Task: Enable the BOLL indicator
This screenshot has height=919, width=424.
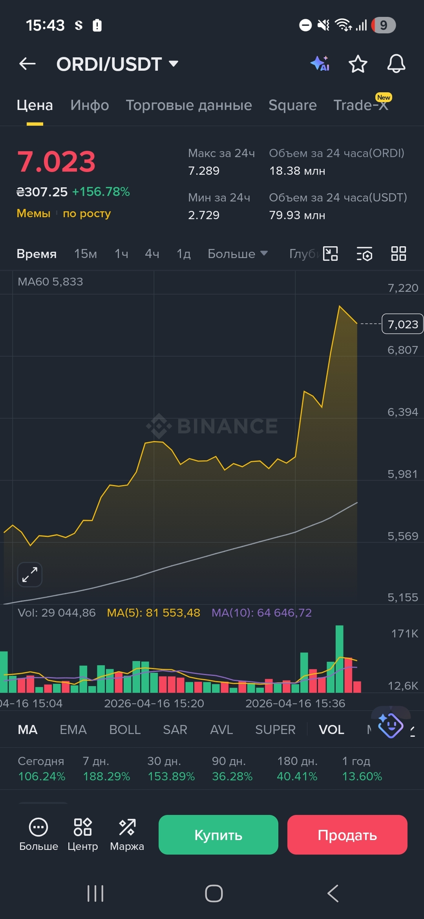Action: [x=125, y=730]
